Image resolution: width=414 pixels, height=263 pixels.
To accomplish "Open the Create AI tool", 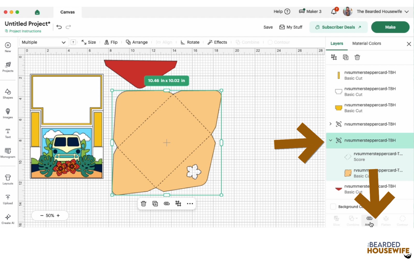I will point(8,219).
